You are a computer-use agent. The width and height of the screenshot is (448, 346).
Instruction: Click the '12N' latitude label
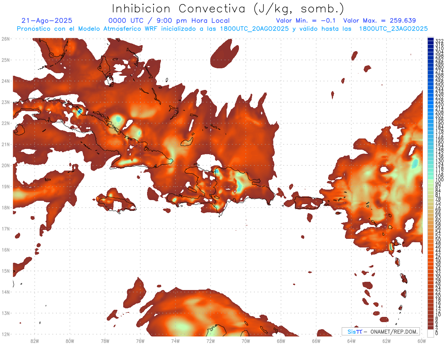click(5, 334)
